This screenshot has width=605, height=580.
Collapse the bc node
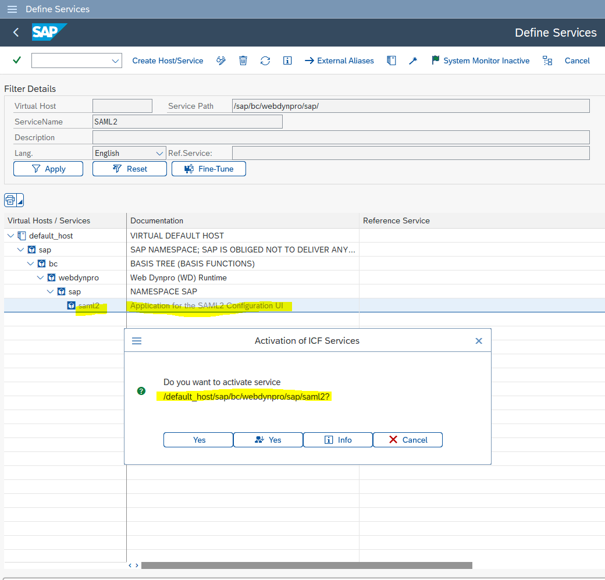coord(30,264)
